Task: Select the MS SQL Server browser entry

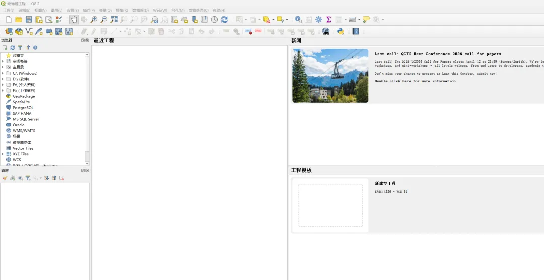Action: tap(26, 119)
